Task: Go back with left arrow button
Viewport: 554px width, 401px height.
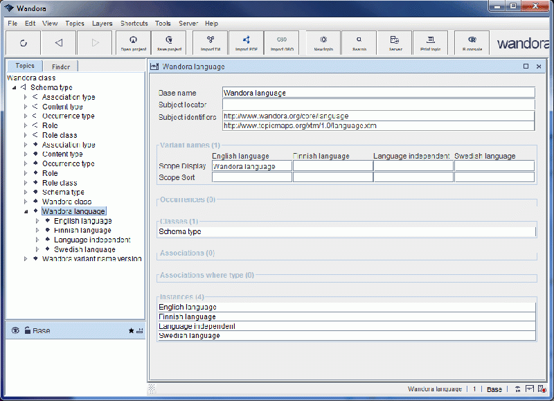Action: [x=58, y=43]
